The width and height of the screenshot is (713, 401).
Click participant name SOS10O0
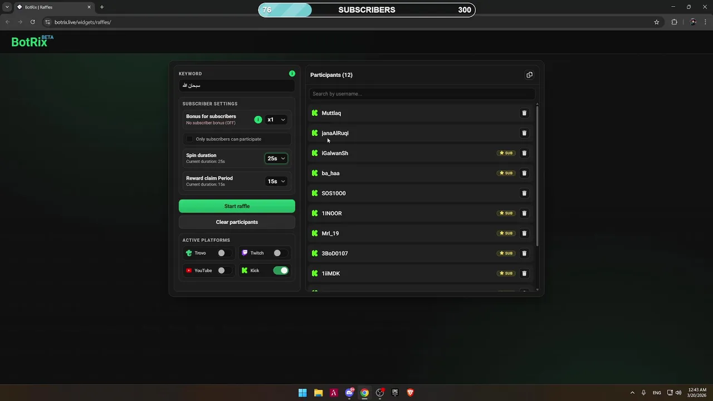pyautogui.click(x=334, y=193)
